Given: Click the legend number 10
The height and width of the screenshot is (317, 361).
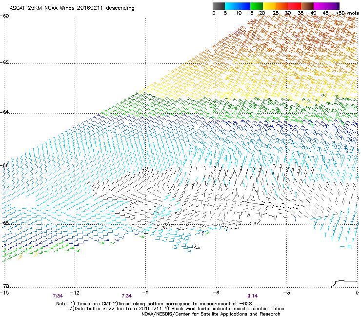Looking at the screenshot, I should pyautogui.click(x=239, y=13).
